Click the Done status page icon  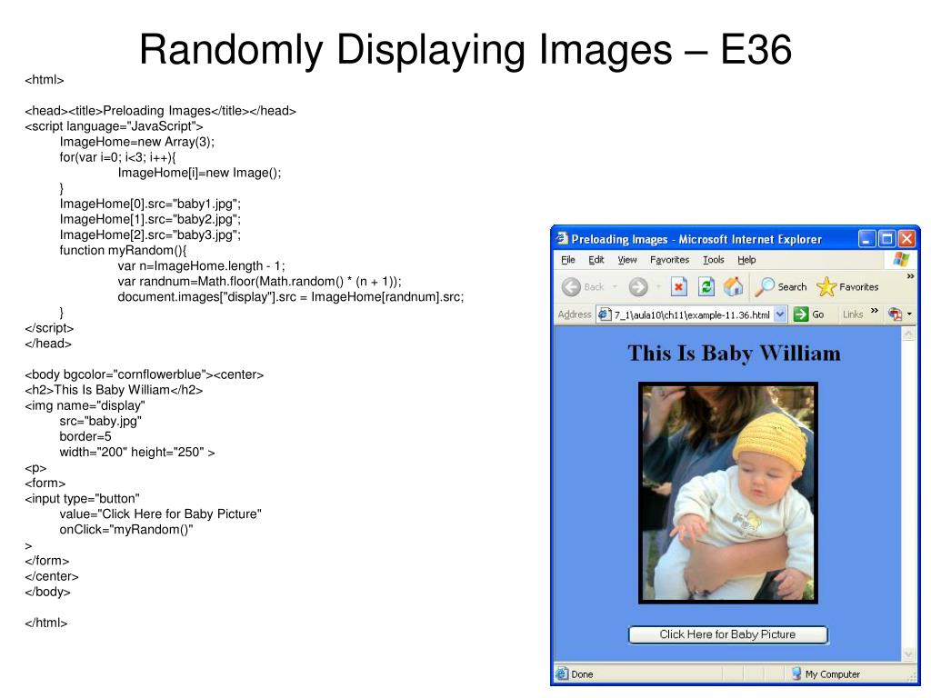tap(562, 673)
